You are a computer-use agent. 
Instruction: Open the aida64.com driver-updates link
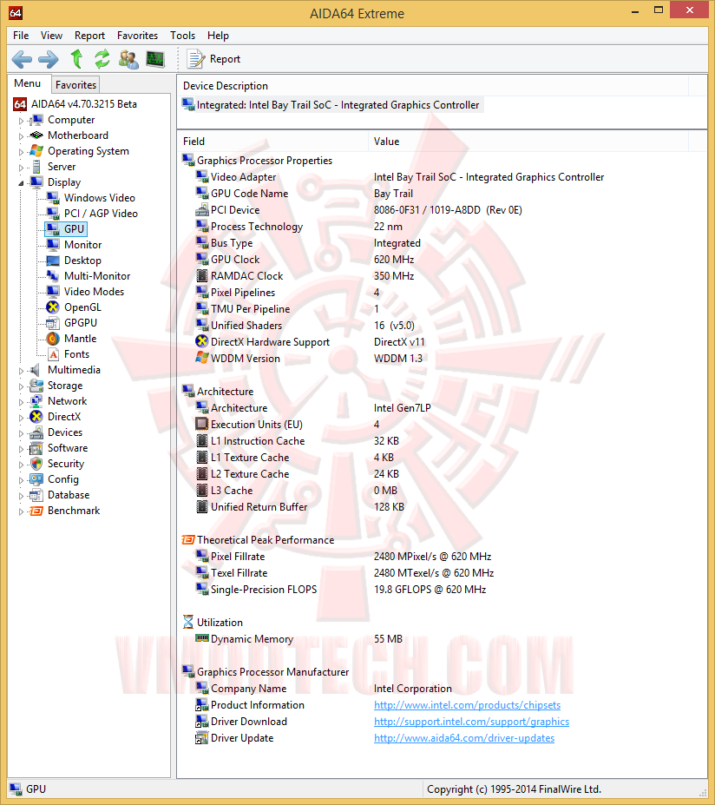(x=464, y=738)
